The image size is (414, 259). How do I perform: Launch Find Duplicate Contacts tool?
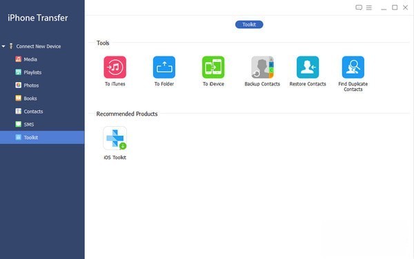pos(353,68)
